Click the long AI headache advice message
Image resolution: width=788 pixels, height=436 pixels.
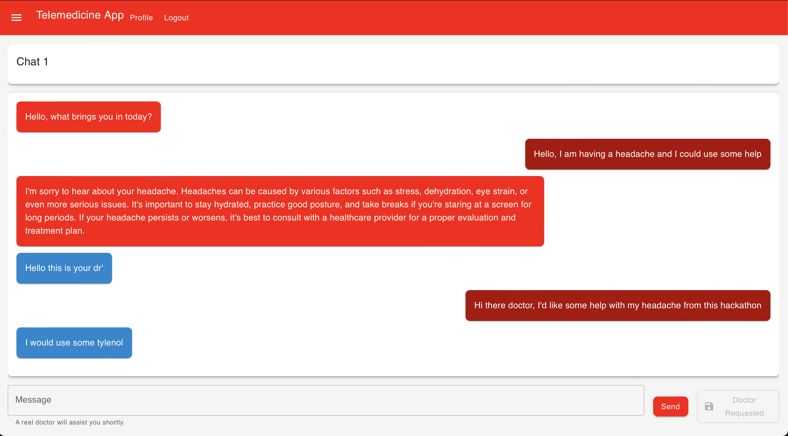click(x=280, y=211)
